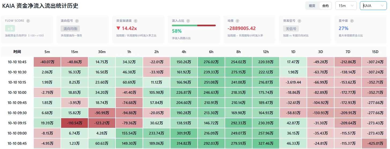Click the 7D column header
390x149 pixels.
[348, 52]
